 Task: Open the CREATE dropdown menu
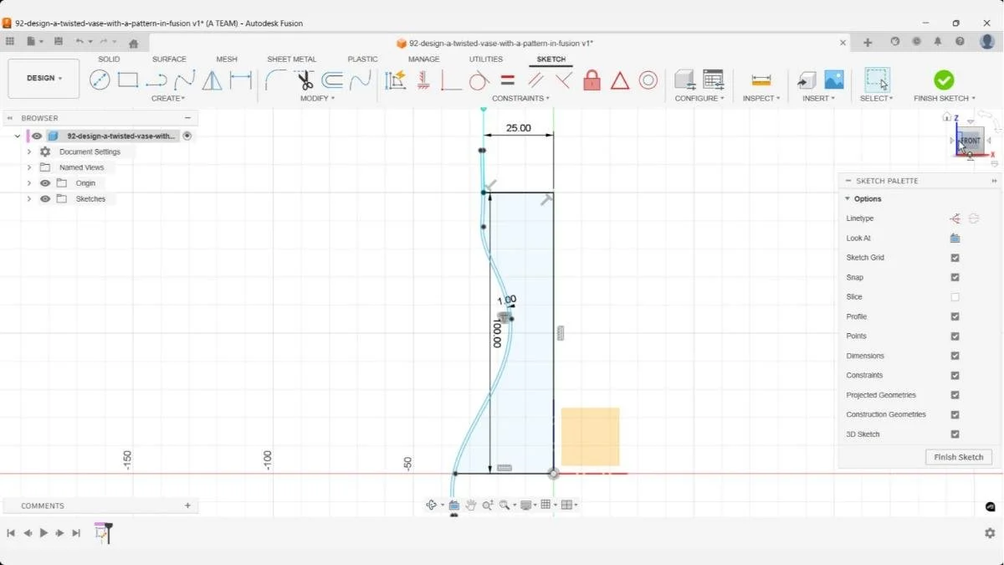tap(168, 98)
